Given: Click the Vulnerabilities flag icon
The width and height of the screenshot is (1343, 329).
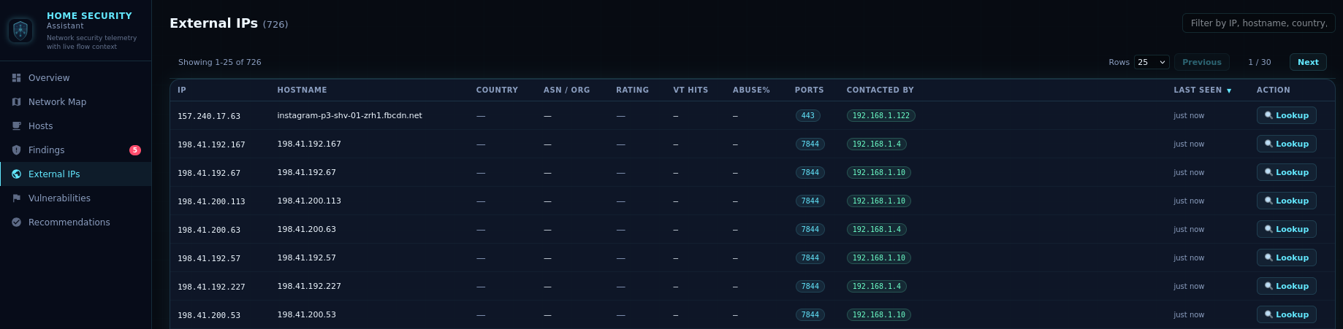Looking at the screenshot, I should click(x=16, y=198).
